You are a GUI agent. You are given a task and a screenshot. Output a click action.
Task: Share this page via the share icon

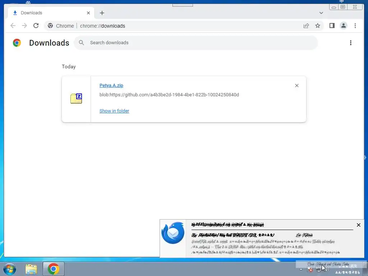point(306,26)
